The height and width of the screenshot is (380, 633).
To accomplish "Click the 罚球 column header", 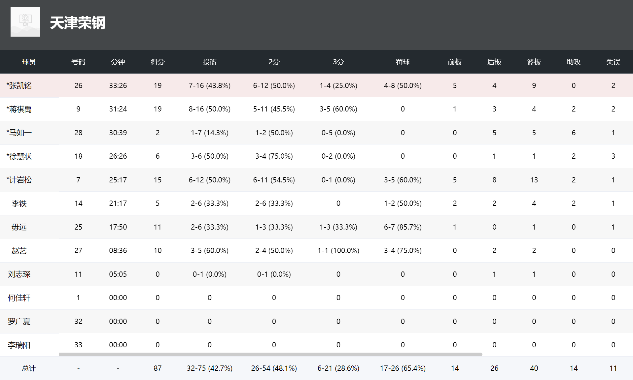I will (403, 62).
